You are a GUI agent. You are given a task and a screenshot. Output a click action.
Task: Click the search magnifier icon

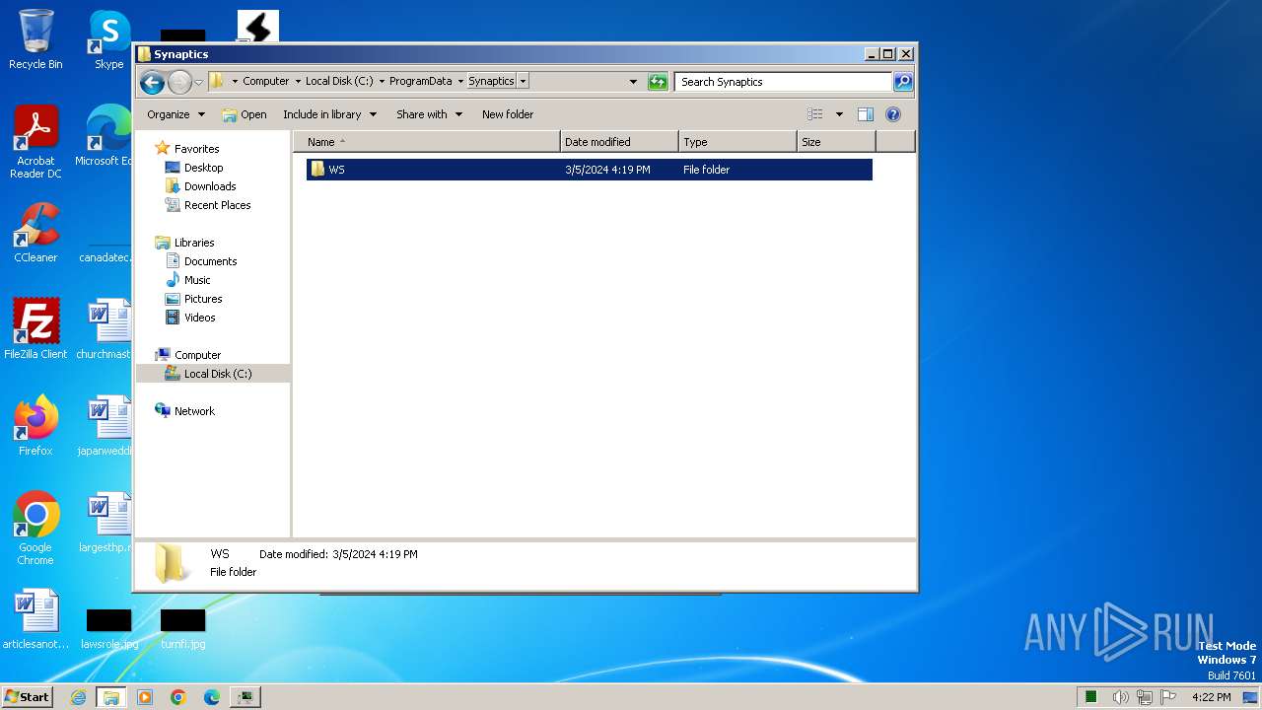click(x=903, y=82)
